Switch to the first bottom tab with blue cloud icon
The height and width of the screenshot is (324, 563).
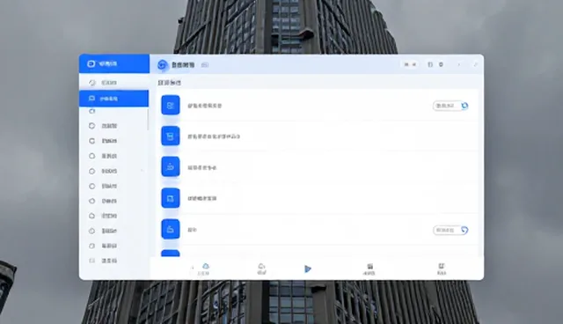tap(205, 269)
